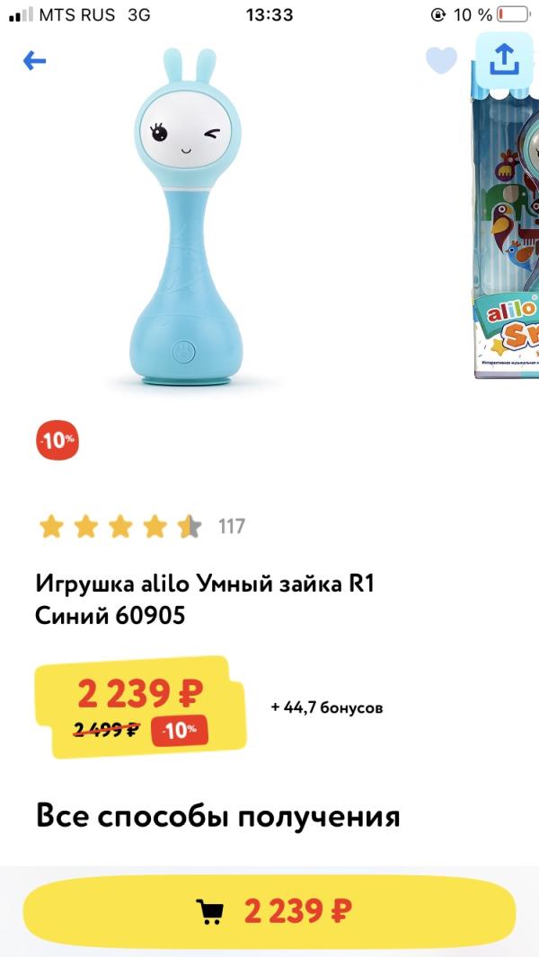Tap the yellow price tag 2 239 ₽

[x=140, y=707]
